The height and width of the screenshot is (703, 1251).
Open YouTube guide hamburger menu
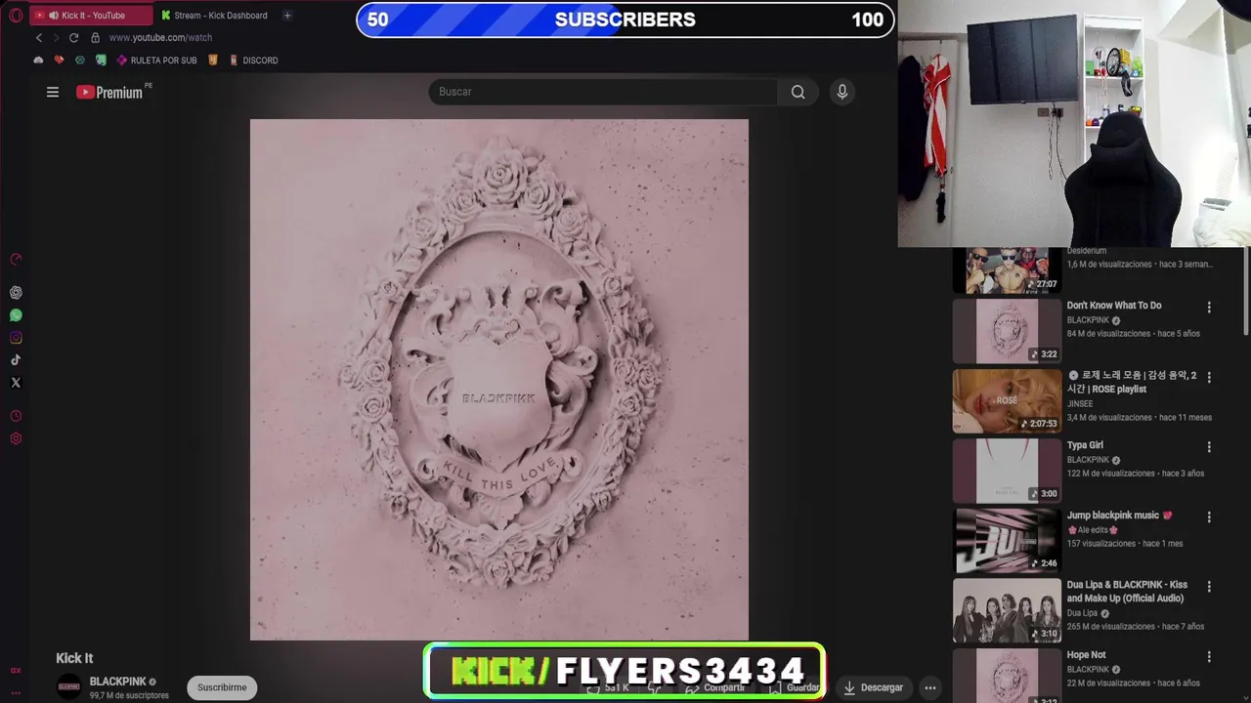[53, 92]
